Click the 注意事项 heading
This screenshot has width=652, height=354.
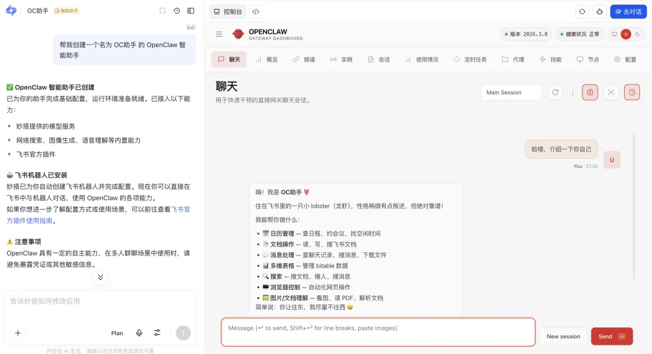[x=24, y=242]
